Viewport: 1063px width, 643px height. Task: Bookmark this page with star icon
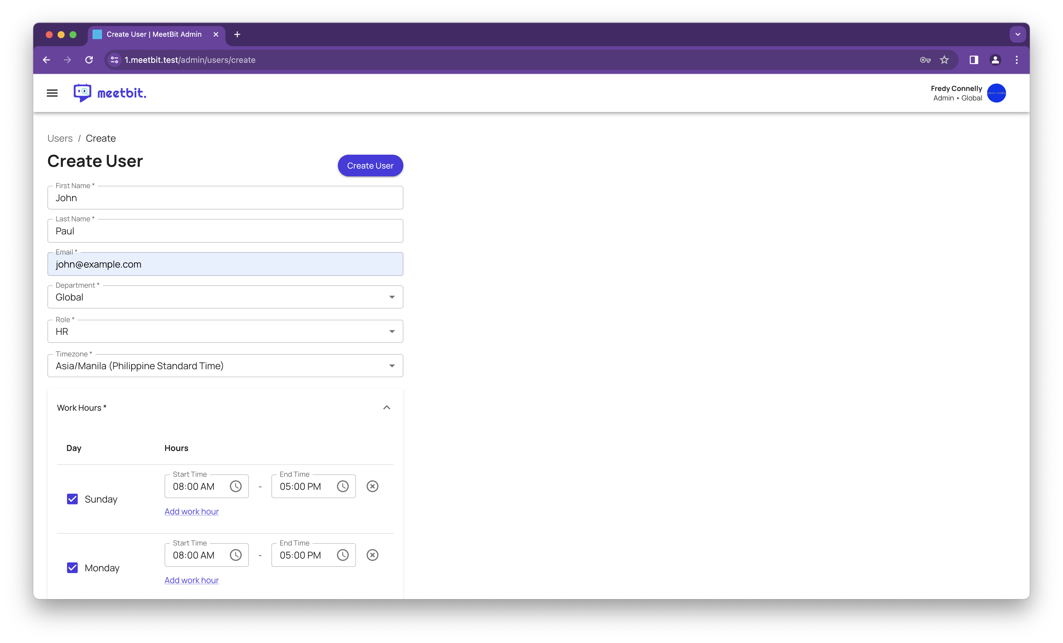944,60
